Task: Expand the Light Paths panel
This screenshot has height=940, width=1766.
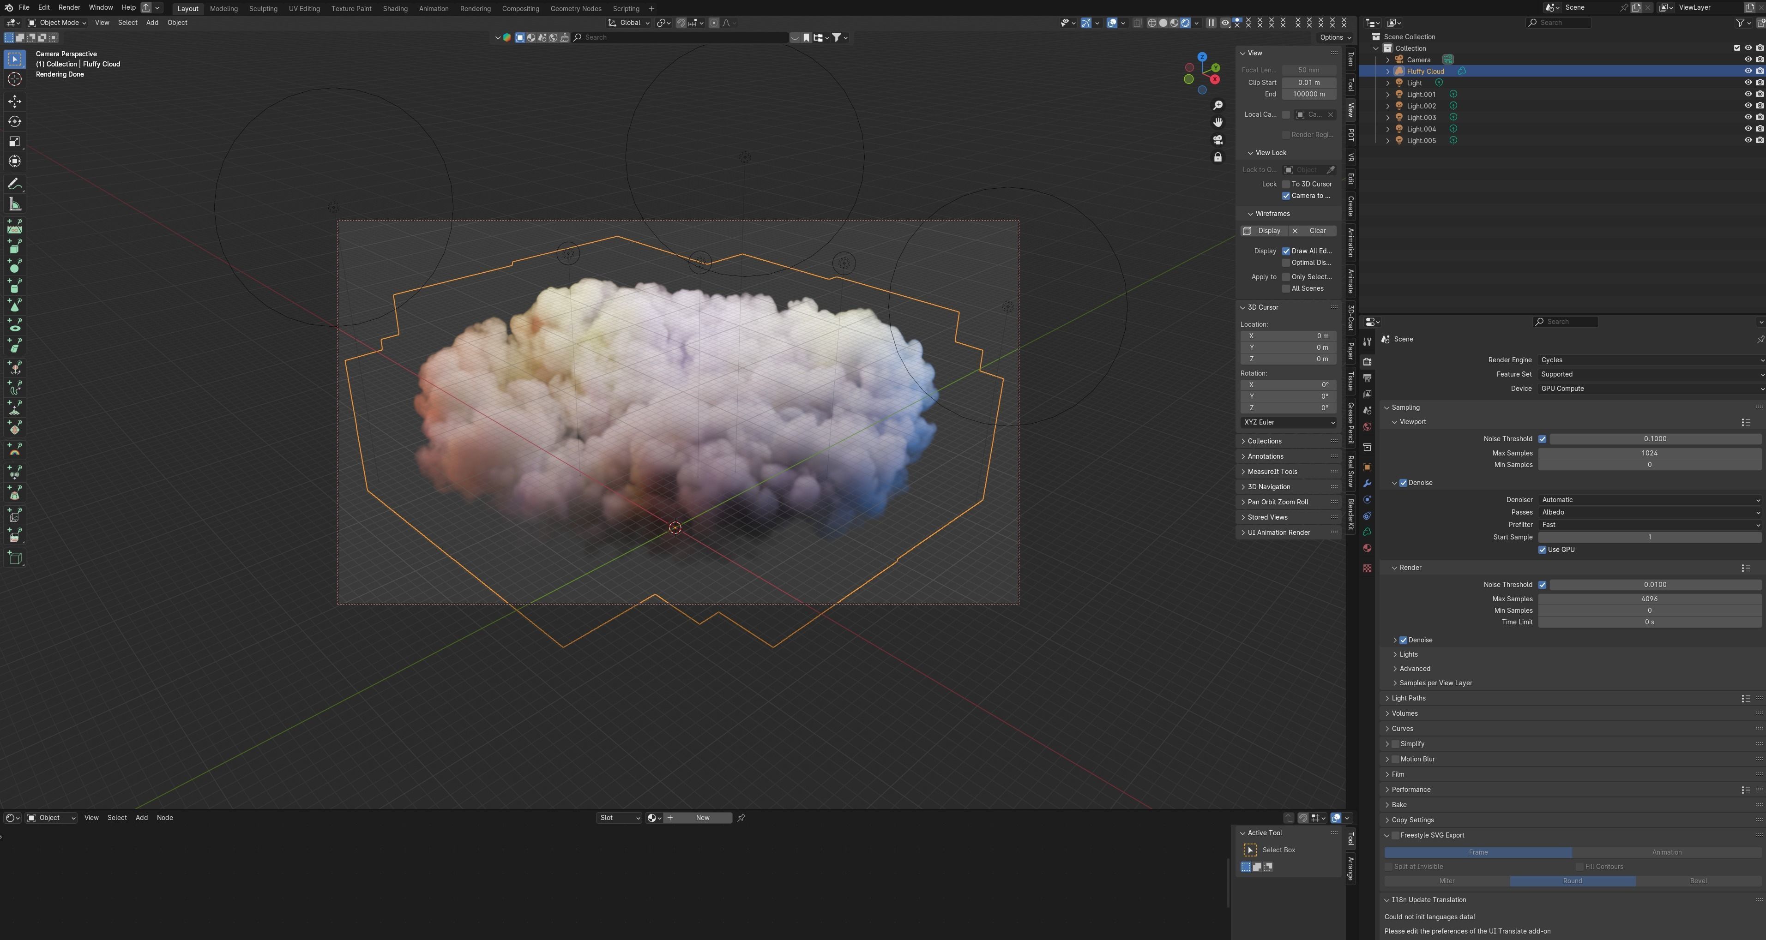Action: click(x=1408, y=698)
